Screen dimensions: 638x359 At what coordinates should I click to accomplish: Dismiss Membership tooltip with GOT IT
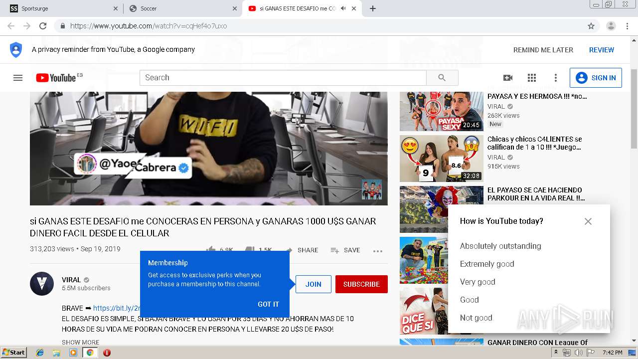tap(268, 304)
